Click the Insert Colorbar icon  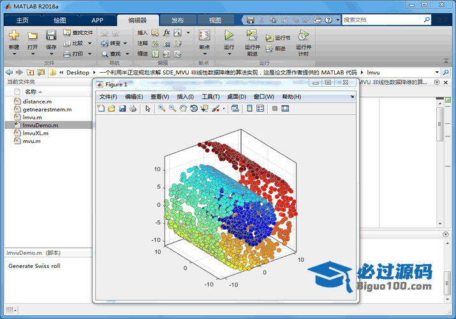coord(249,108)
